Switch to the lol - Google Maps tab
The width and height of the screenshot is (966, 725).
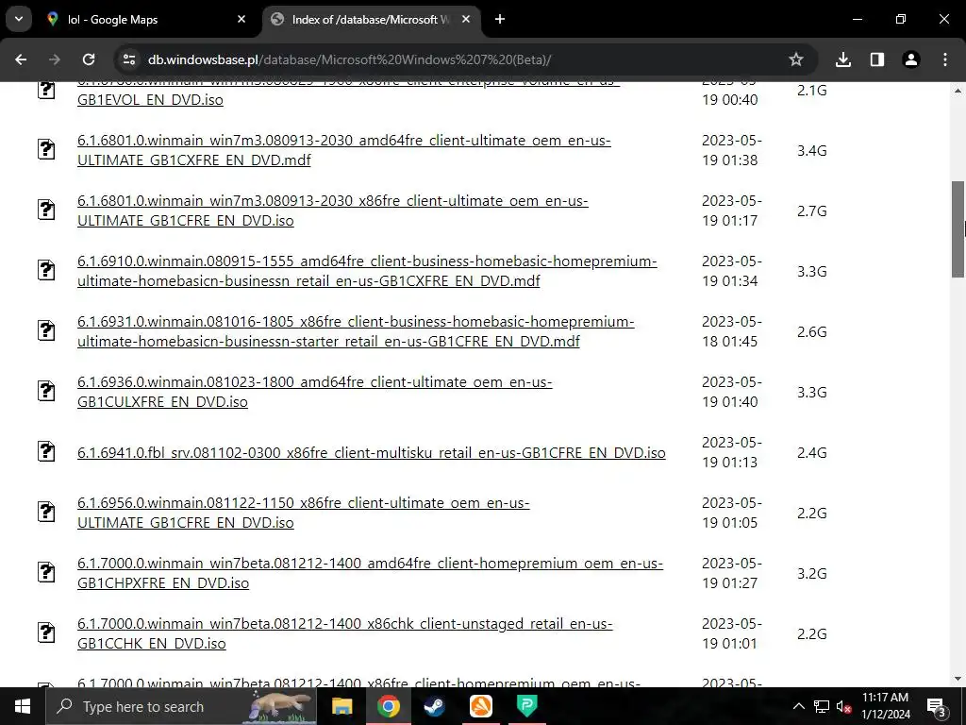coord(147,20)
